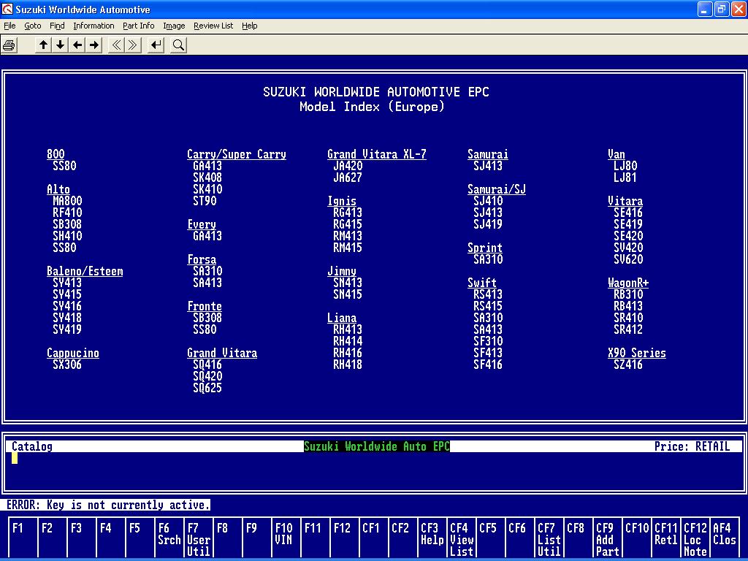
Task: Select model SQ416 under Grand Vitara
Action: (x=207, y=365)
